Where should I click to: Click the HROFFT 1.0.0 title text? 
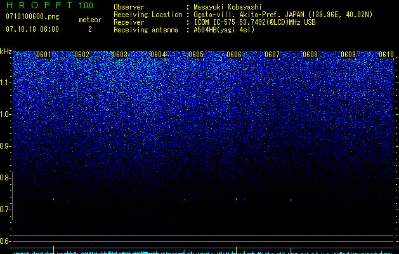pos(50,5)
